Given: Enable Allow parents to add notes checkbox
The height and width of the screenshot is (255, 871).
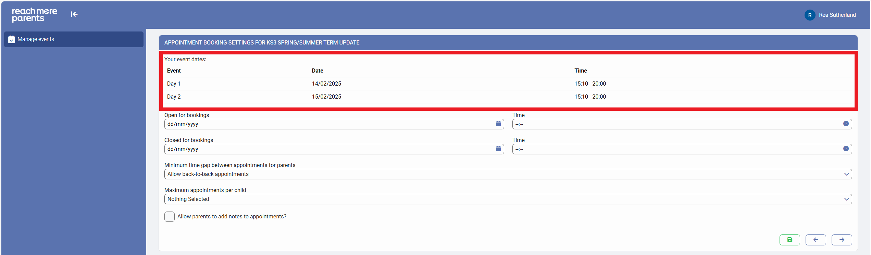Looking at the screenshot, I should click(x=170, y=217).
